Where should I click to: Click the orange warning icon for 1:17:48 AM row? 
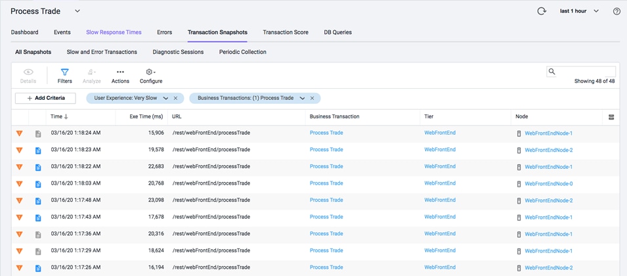19,200
